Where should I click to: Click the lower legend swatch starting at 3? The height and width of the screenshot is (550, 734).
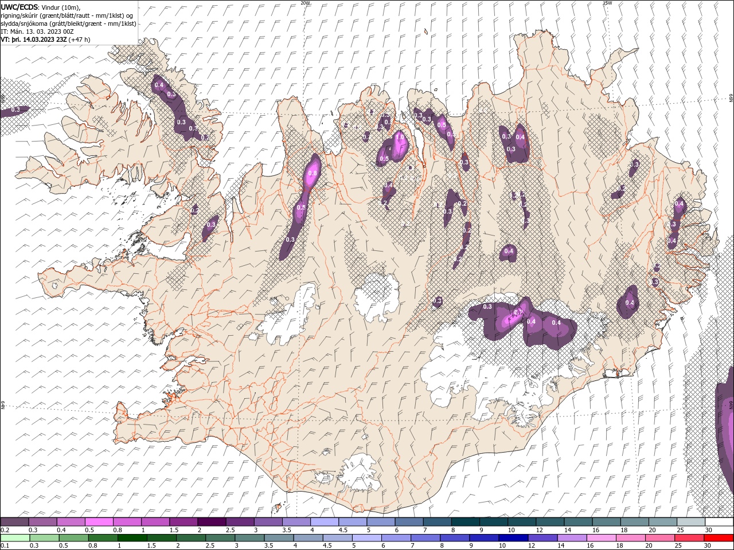[x=249, y=538]
